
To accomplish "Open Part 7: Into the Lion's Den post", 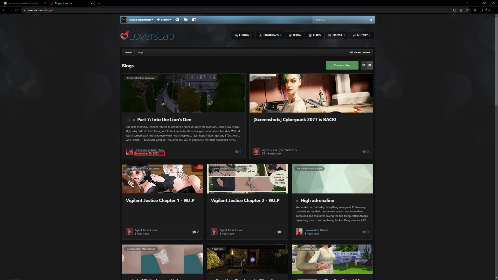I will click(x=164, y=120).
